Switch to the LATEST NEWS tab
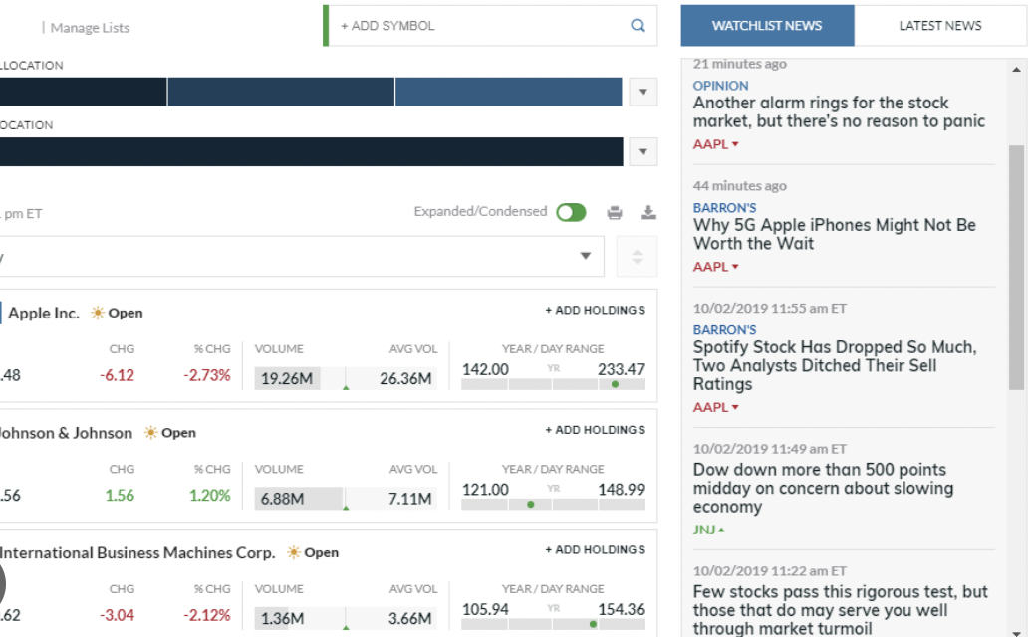 pyautogui.click(x=938, y=25)
